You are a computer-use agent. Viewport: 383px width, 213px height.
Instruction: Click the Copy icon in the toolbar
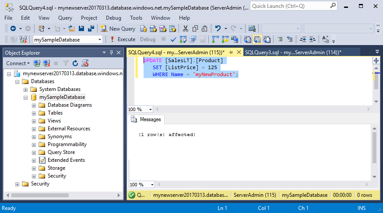(x=195, y=29)
